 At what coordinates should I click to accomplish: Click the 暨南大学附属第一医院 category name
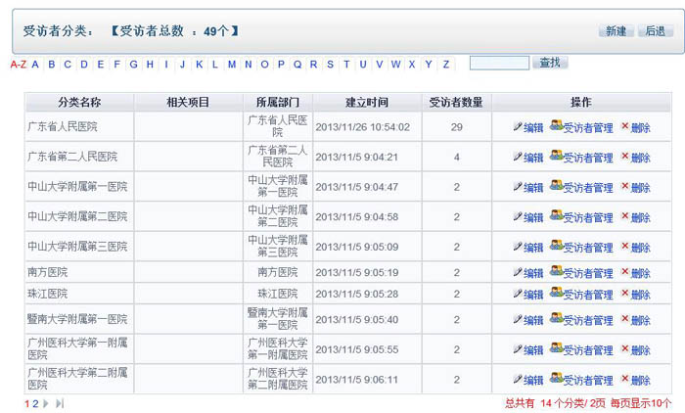pos(77,319)
